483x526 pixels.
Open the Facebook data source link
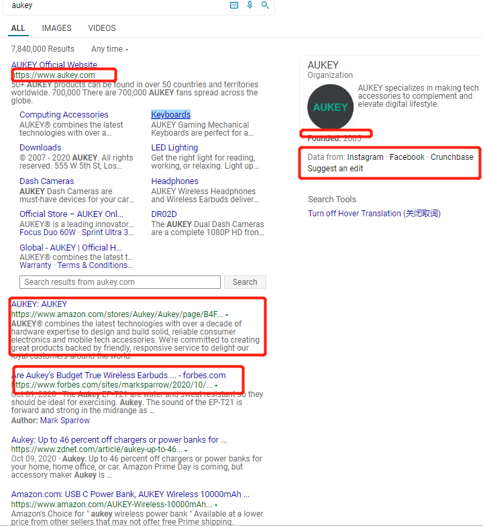tap(407, 157)
